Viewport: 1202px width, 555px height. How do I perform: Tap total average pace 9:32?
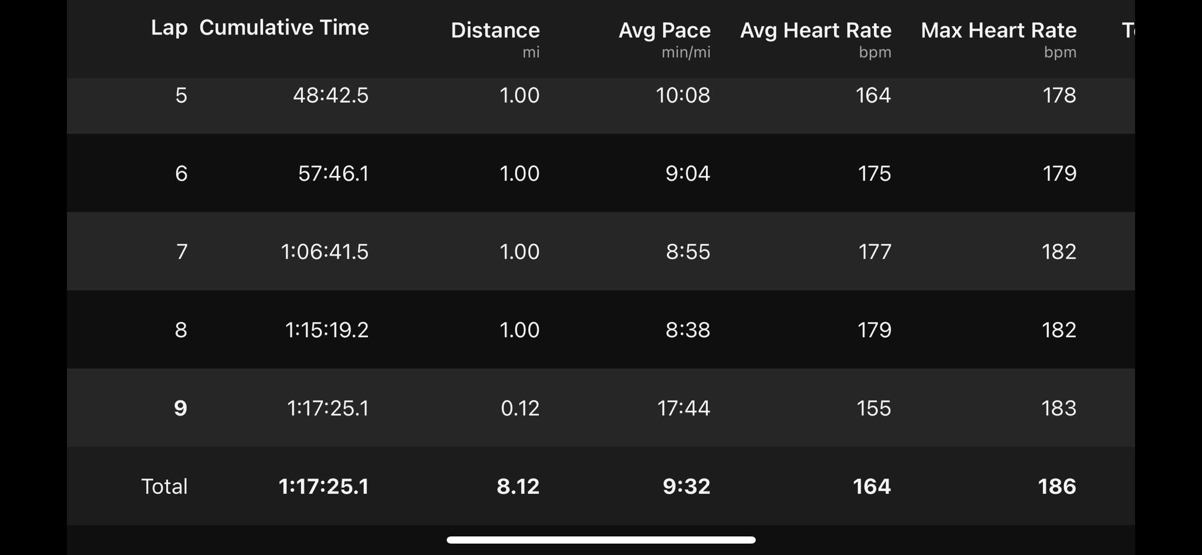[x=687, y=486]
